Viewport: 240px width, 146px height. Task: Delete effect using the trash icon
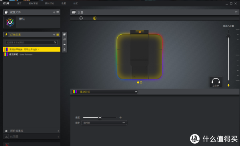pos(64,49)
